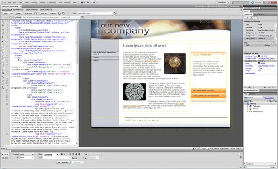Open the Site menu icon with person symbol
278x169 pixels.
95,2
